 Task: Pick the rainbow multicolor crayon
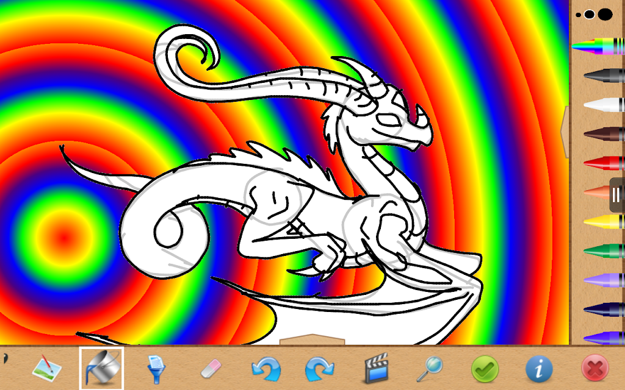(x=598, y=46)
